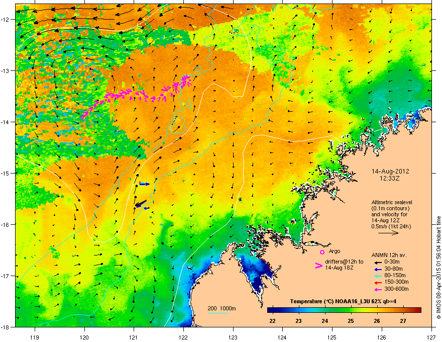The width and height of the screenshot is (442, 342).
Task: Click the '14-Aug 18Z' legend text
Action: pyautogui.click(x=339, y=268)
